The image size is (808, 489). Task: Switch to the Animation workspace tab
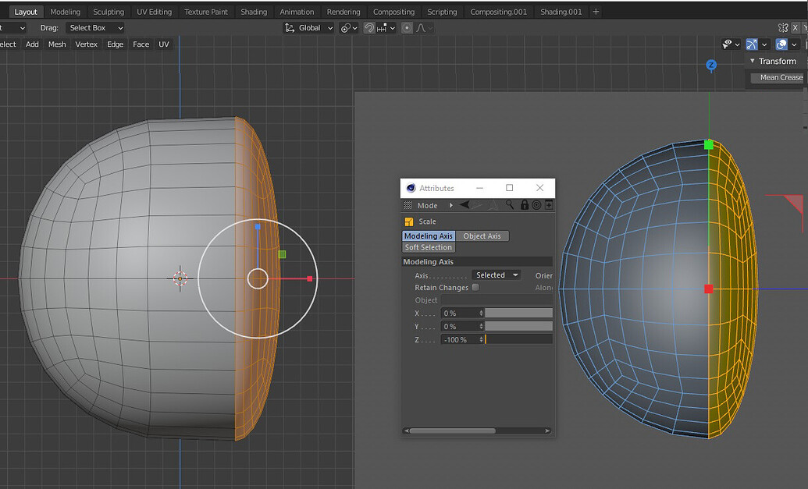297,12
